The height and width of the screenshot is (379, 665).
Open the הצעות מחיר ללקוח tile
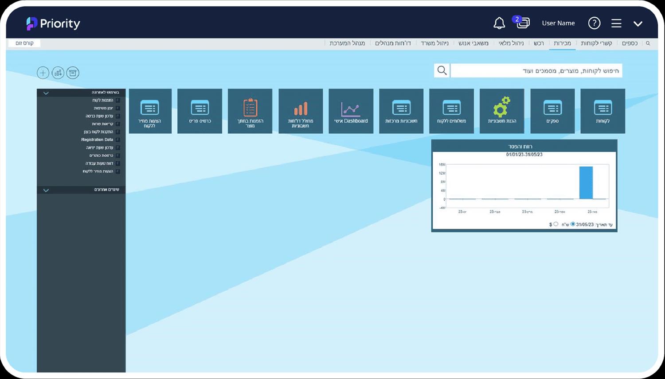click(x=150, y=111)
